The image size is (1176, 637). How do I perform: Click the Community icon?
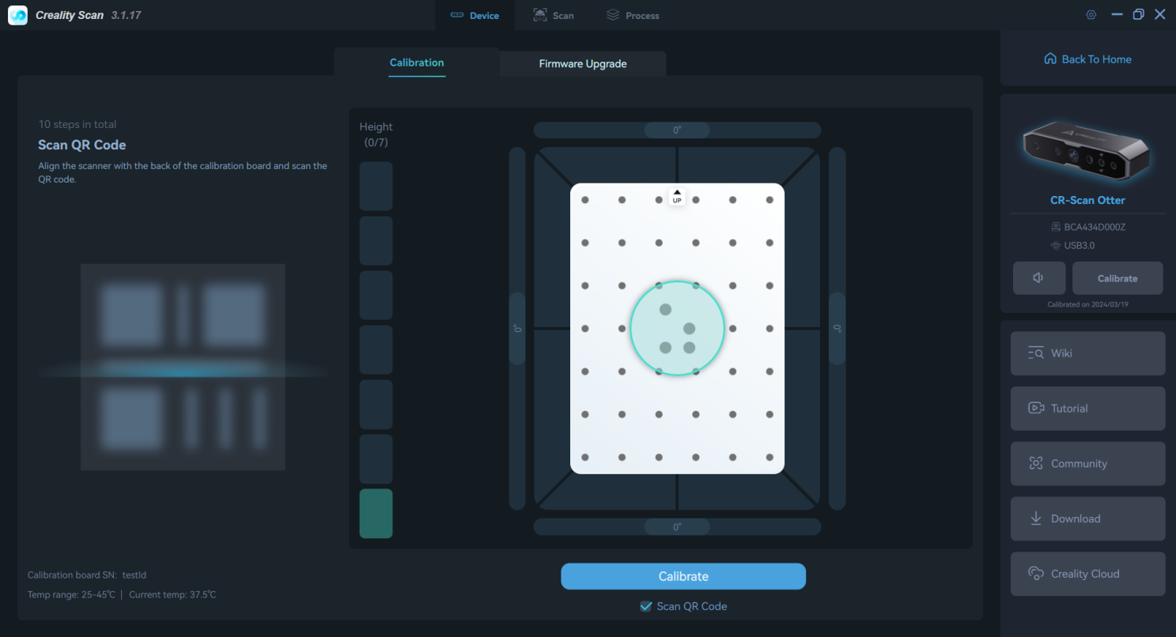pyautogui.click(x=1036, y=464)
